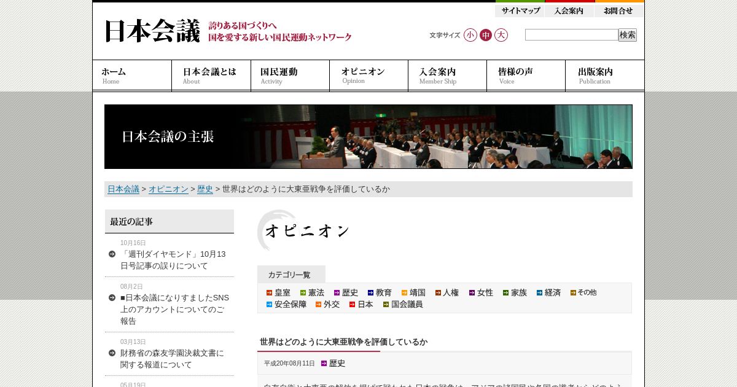Select the 日本 category
This screenshot has height=387, width=737.
[365, 305]
